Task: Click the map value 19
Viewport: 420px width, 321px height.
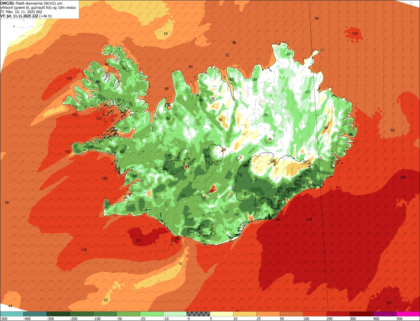Action: tap(165, 33)
